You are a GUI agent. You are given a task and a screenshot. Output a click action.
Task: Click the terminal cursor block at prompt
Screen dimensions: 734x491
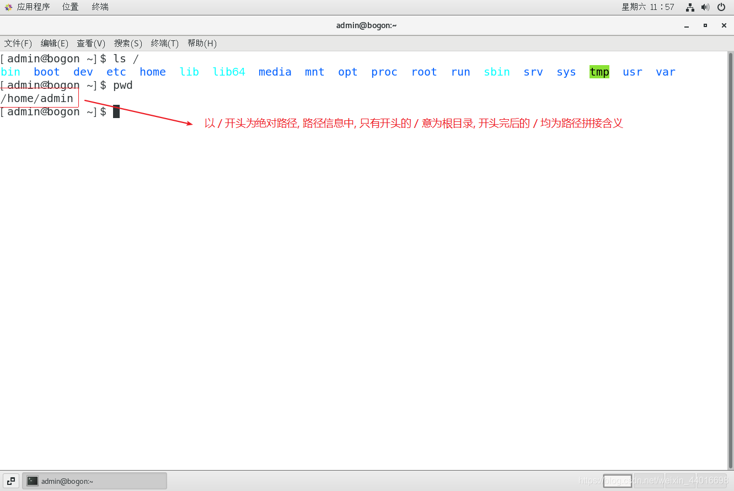tap(116, 111)
